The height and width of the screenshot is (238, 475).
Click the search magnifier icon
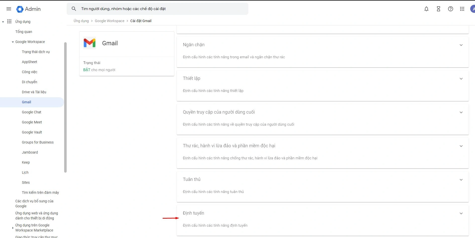tap(74, 9)
